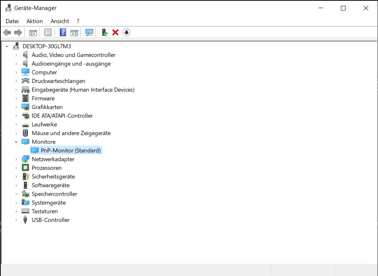The height and width of the screenshot is (276, 378).
Task: Expand the Softwaregeräte chevron
Action: [16, 185]
